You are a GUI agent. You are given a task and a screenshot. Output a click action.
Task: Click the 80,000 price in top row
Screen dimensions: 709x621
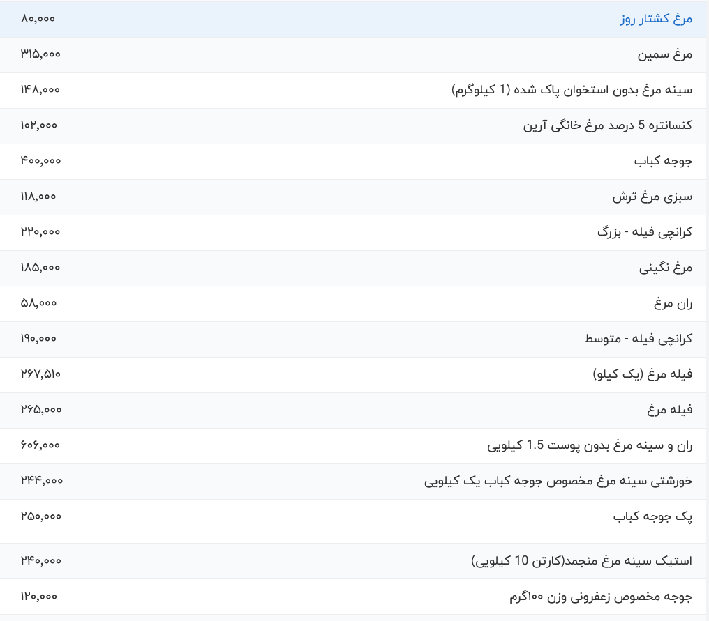point(38,19)
